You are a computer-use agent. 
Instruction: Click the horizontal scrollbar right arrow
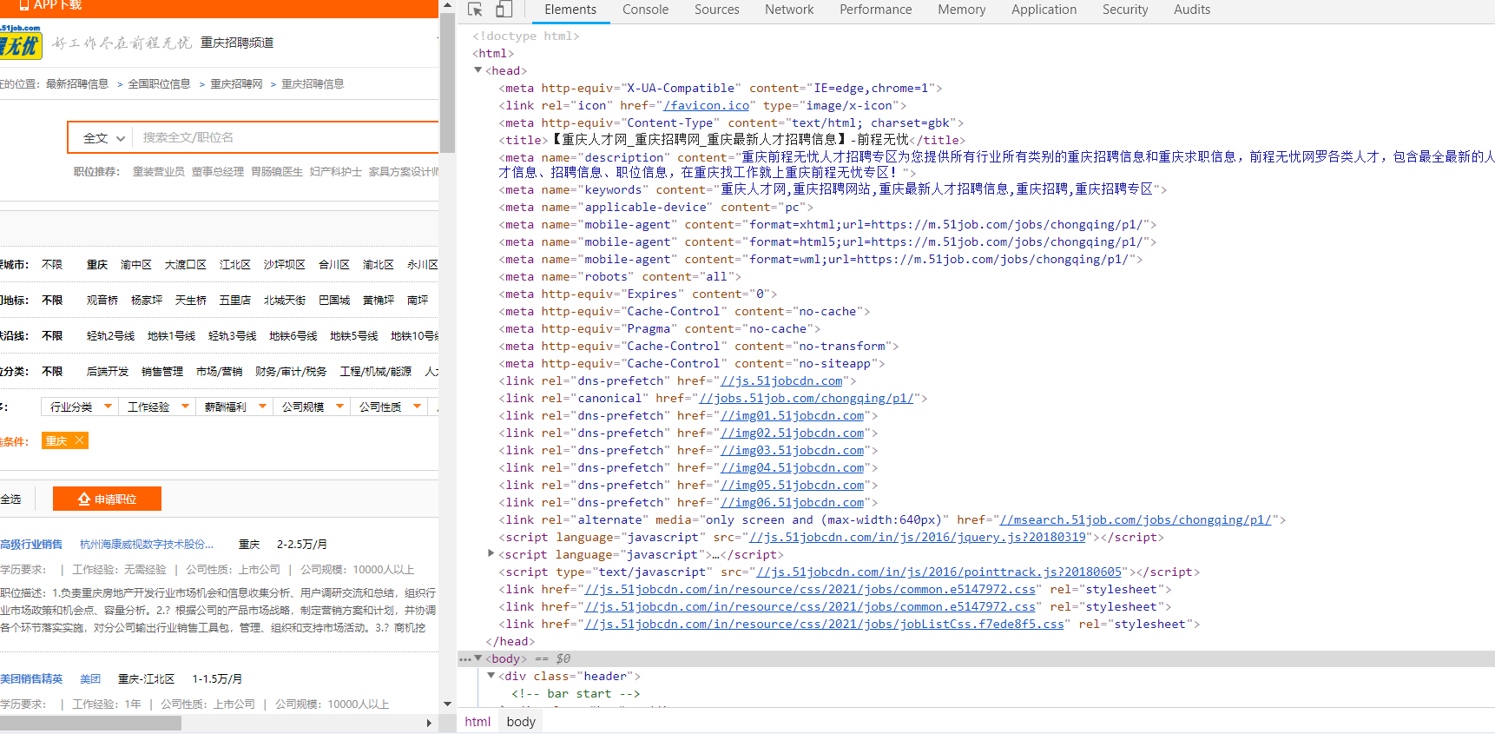[x=429, y=723]
